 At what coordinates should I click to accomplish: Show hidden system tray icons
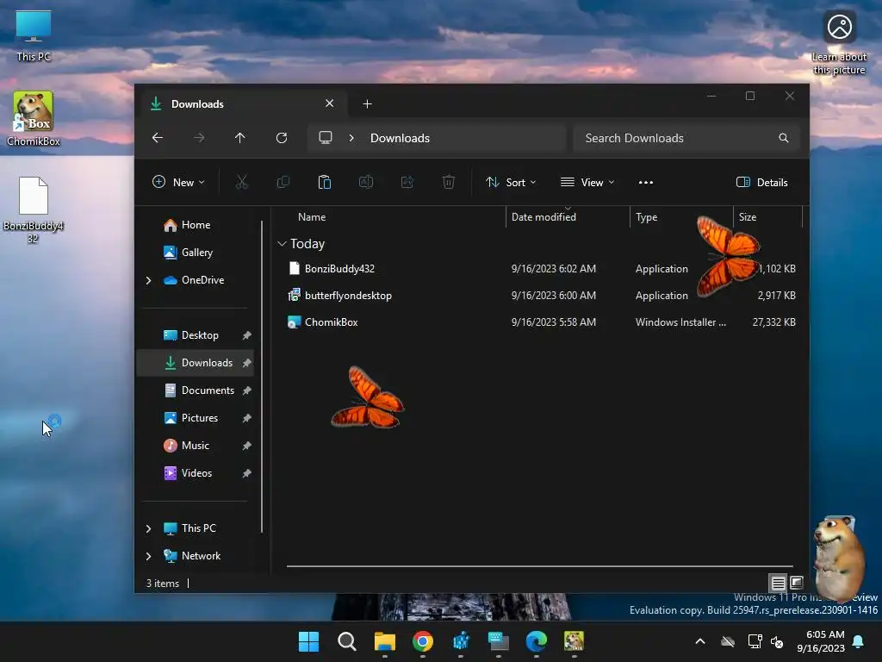(700, 641)
